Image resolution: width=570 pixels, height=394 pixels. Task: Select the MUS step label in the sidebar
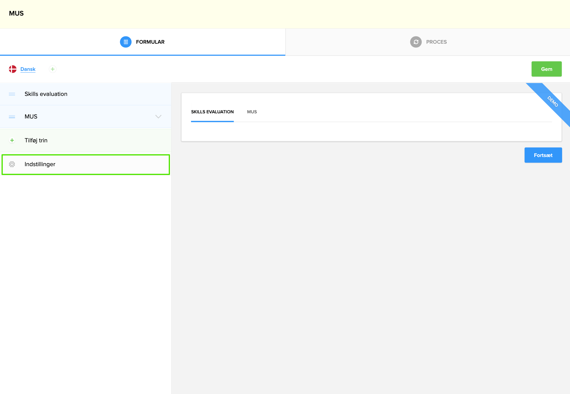coord(31,117)
